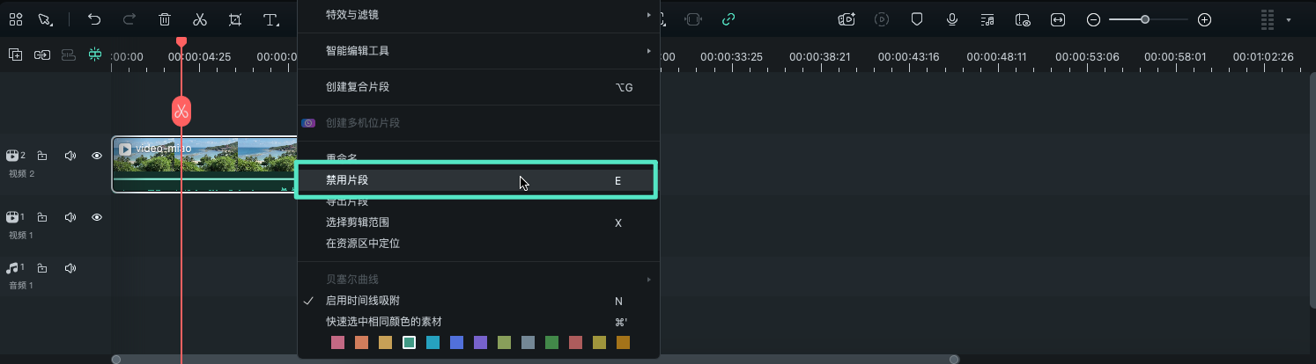Click the grouping icon next to link
This screenshot has height=364, width=1316.
tap(69, 55)
